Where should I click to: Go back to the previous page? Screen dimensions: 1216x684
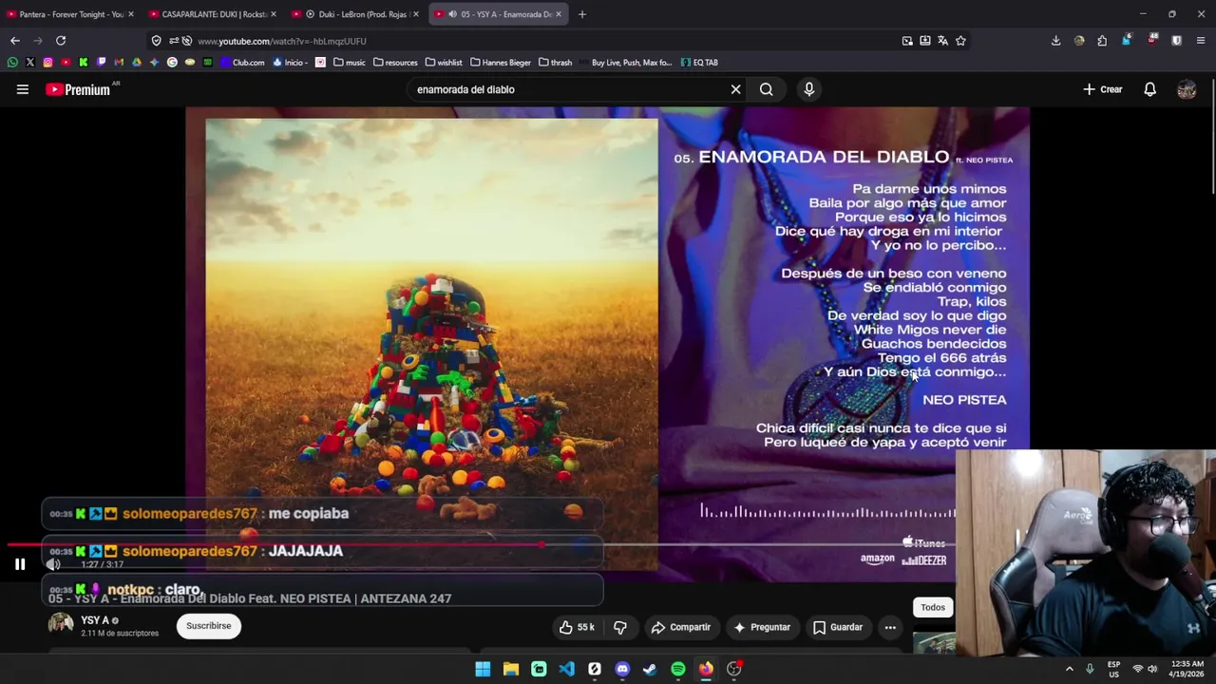coord(15,41)
